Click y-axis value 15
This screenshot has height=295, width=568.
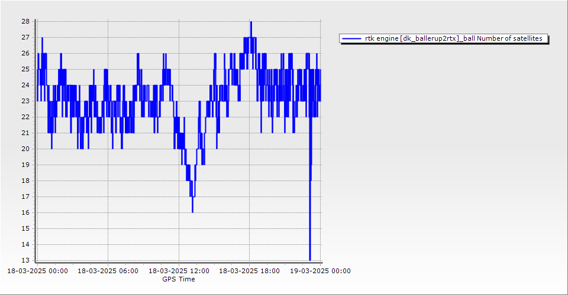point(25,228)
